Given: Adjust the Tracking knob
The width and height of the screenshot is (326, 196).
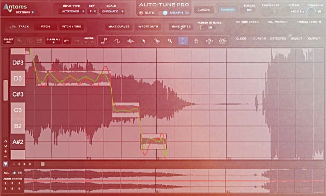Looking at the screenshot, I should point(311,11).
